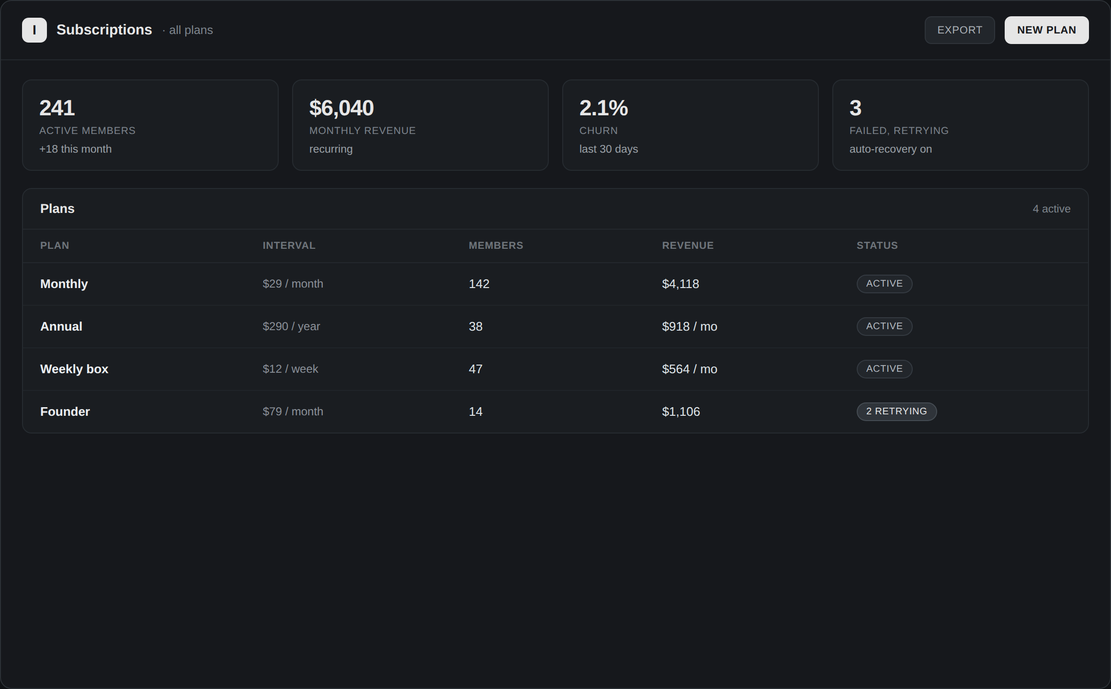Open the Founder plan row
Screen dimensions: 1111x689
[555, 411]
